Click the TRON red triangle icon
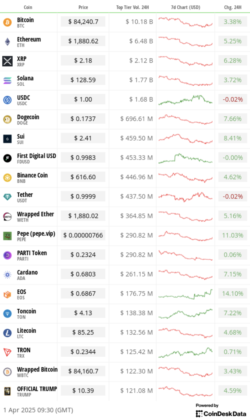Screen dimensions: 250x418 (7, 352)
